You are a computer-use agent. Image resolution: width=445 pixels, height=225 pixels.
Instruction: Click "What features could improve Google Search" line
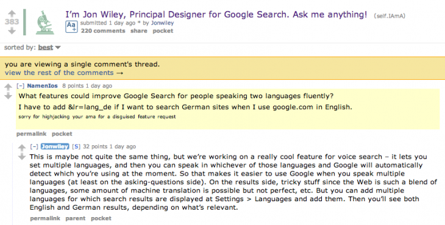coord(176,96)
